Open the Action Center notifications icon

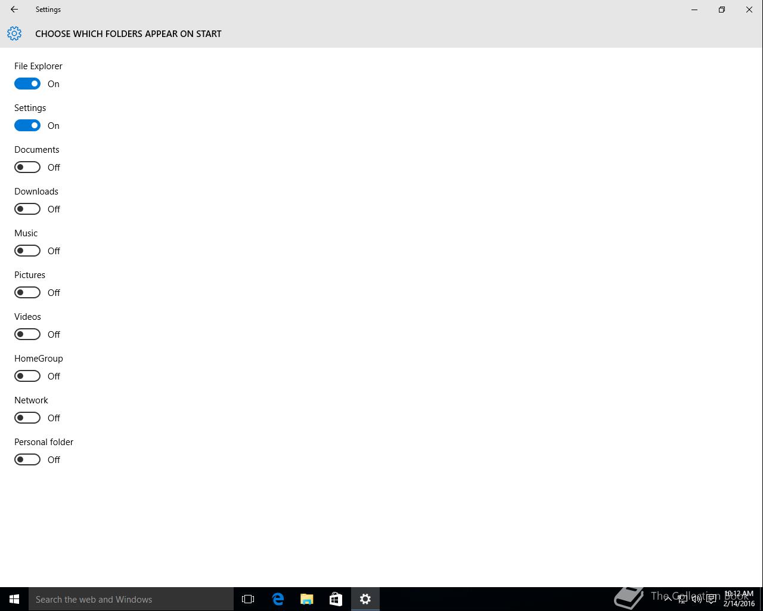711,599
